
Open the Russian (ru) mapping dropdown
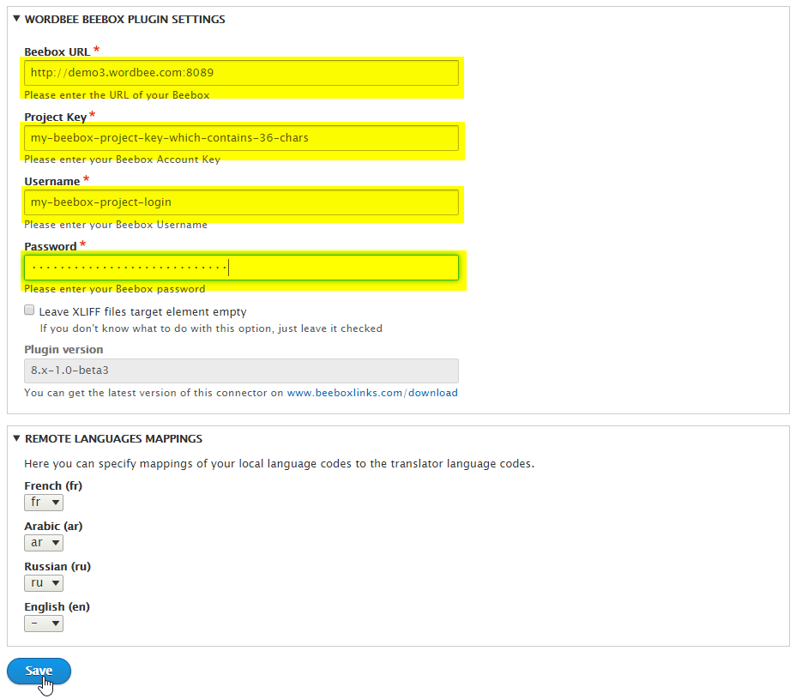(x=44, y=583)
